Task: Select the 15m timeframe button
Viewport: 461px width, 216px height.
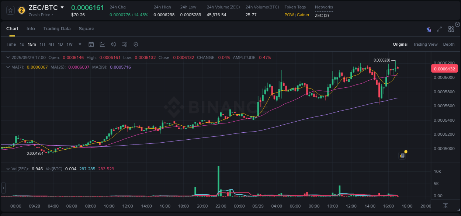Action: (31, 44)
